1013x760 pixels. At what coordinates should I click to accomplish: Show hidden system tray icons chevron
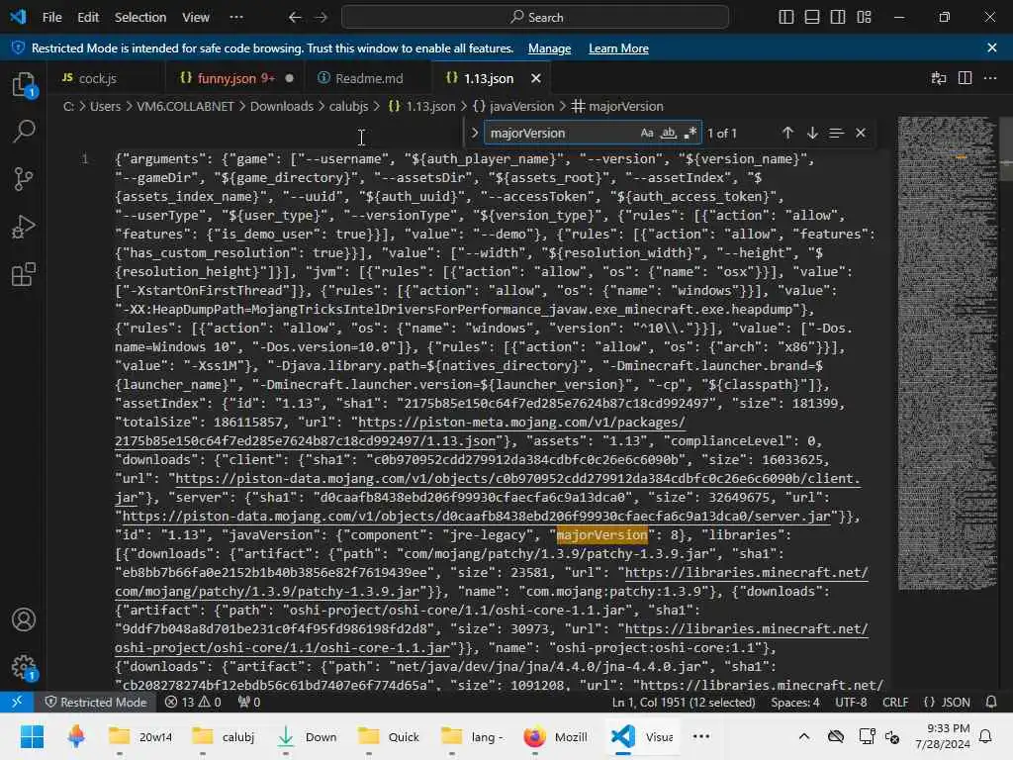pyautogui.click(x=803, y=736)
